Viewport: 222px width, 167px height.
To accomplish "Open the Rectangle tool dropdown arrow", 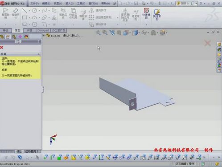I will click(29, 18).
